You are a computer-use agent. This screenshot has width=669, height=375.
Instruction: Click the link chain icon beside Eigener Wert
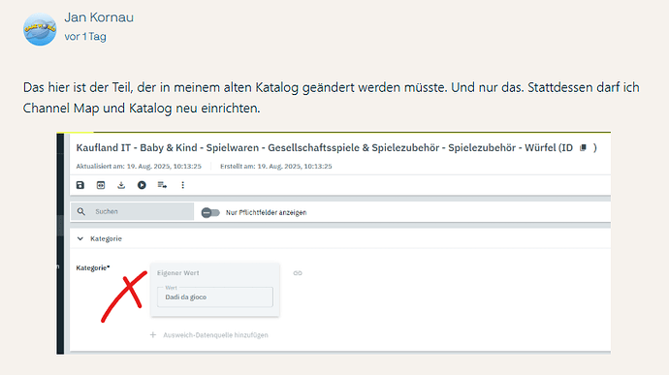pos(298,273)
